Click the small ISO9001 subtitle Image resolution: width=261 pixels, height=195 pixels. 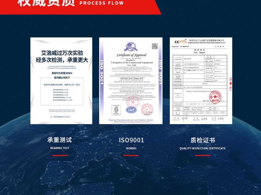coord(131,148)
